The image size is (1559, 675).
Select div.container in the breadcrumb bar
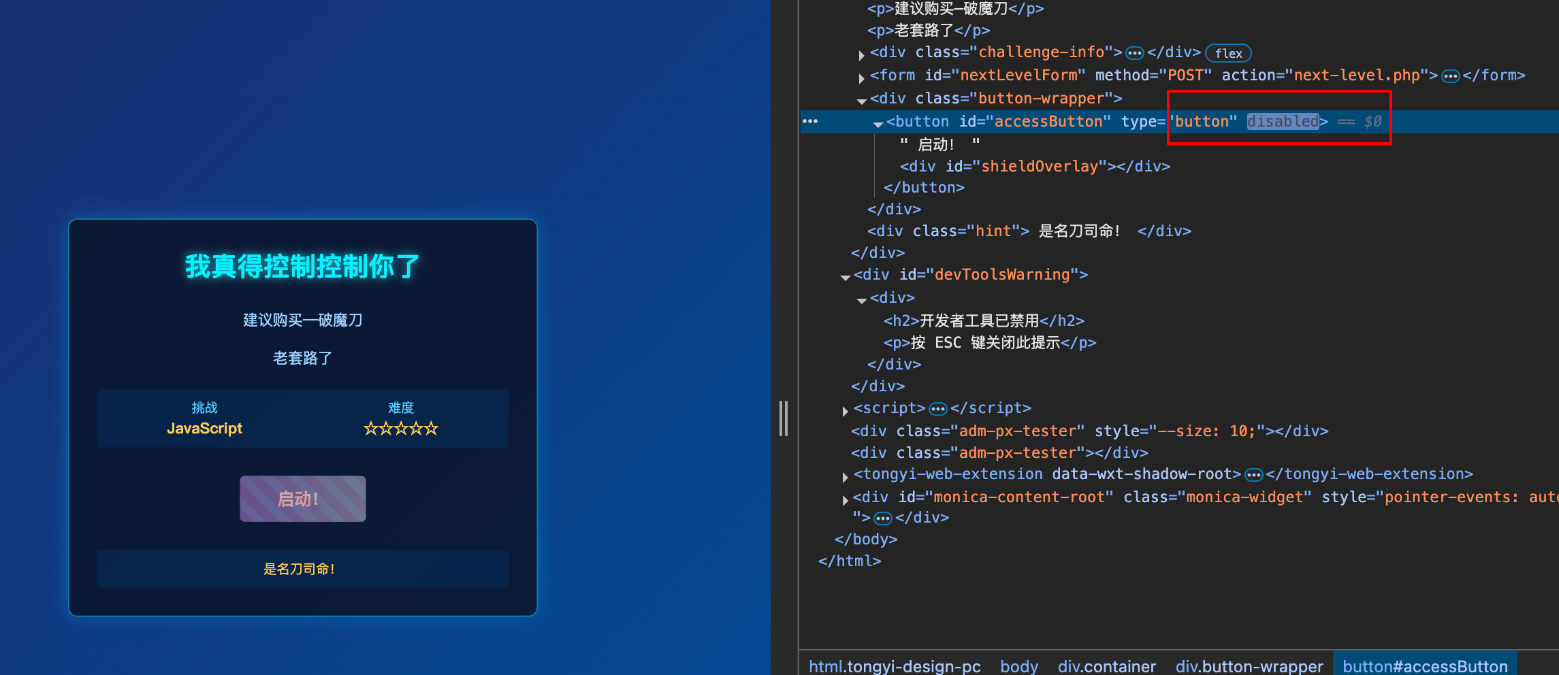(x=1106, y=665)
